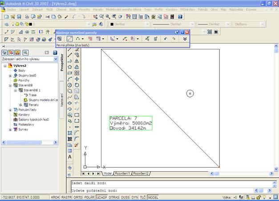This screenshot has height=201, width=279.
Task: Select the Rectangle draw tool
Action: tap(70, 73)
